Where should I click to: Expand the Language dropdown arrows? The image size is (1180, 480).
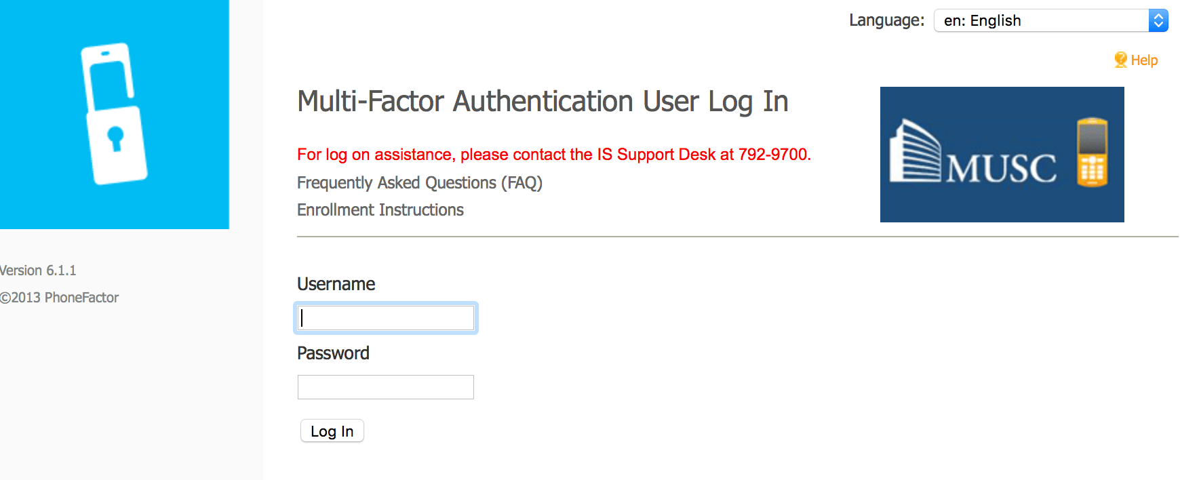1158,20
